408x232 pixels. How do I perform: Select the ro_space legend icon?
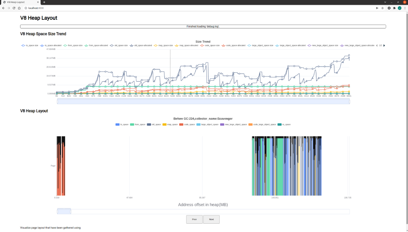(x=279, y=124)
